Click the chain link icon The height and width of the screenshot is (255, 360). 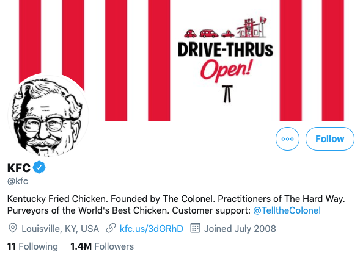[111, 228]
